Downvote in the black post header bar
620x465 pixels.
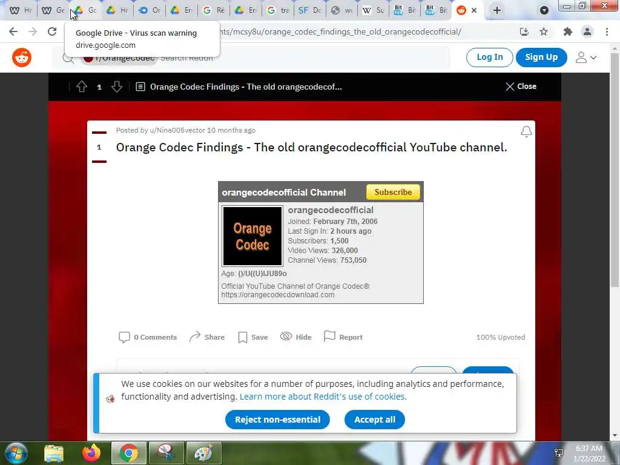coord(117,87)
